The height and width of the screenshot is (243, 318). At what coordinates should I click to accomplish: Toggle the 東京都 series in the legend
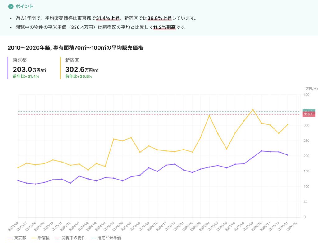pos(17,238)
